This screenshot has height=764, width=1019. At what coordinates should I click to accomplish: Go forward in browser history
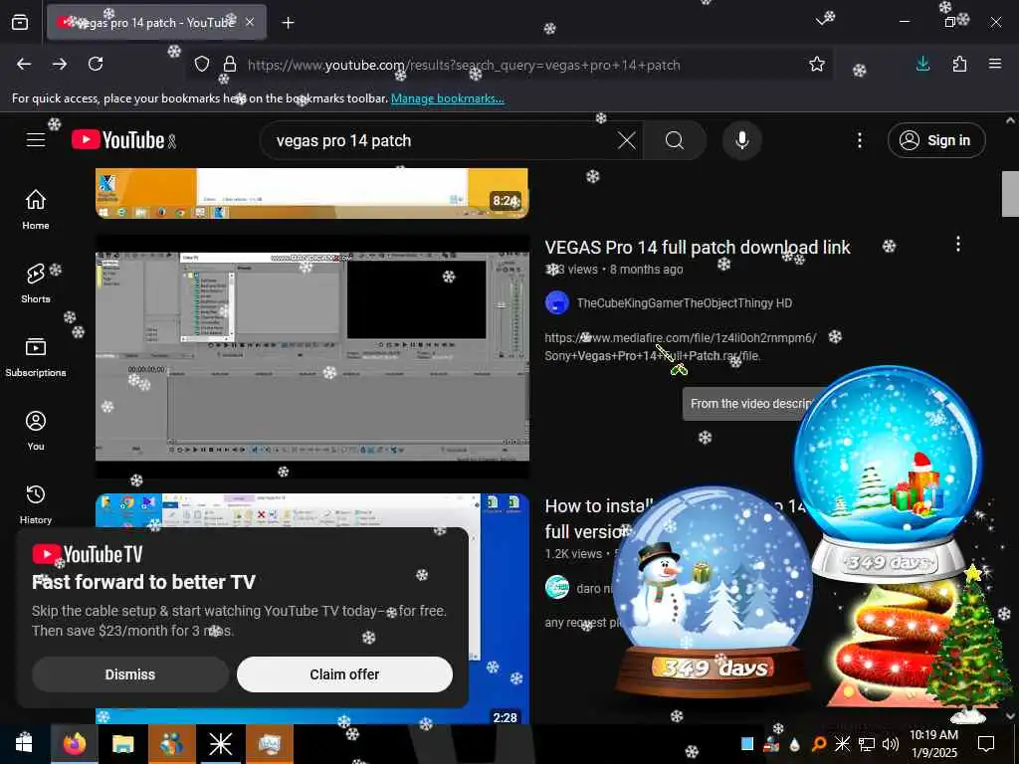pyautogui.click(x=60, y=64)
